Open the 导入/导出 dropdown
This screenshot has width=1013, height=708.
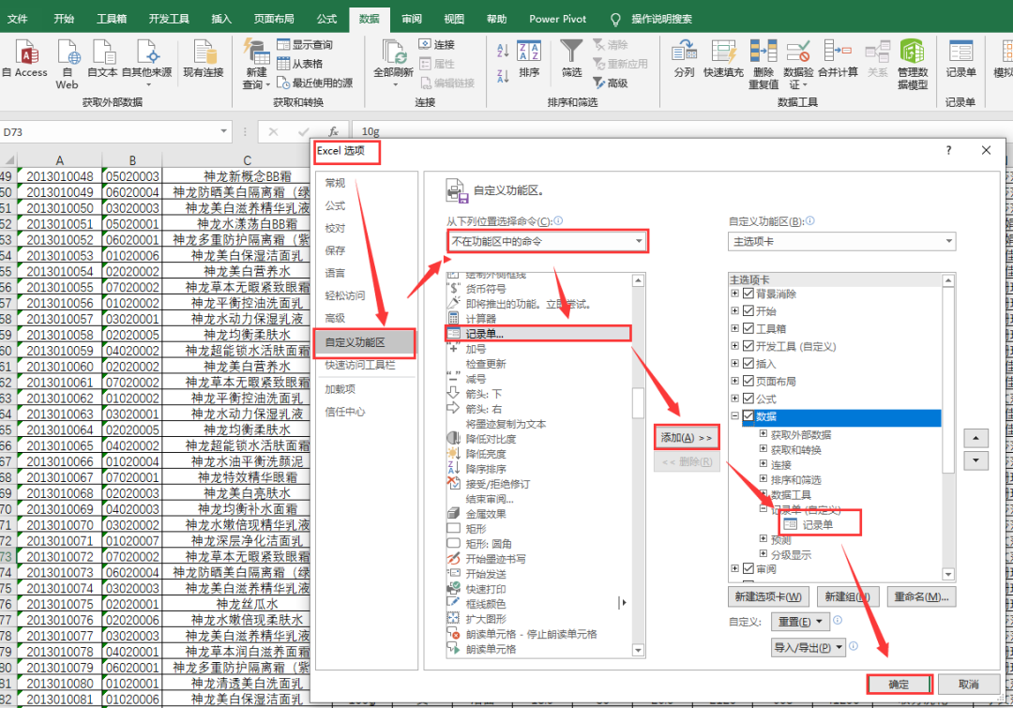(x=809, y=647)
